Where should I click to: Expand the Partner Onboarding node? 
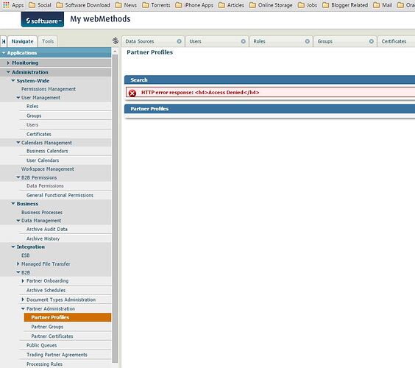click(23, 280)
